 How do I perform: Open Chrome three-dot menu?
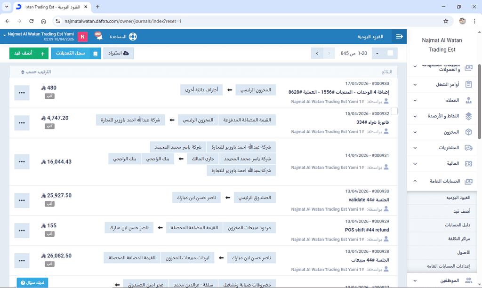(x=474, y=21)
